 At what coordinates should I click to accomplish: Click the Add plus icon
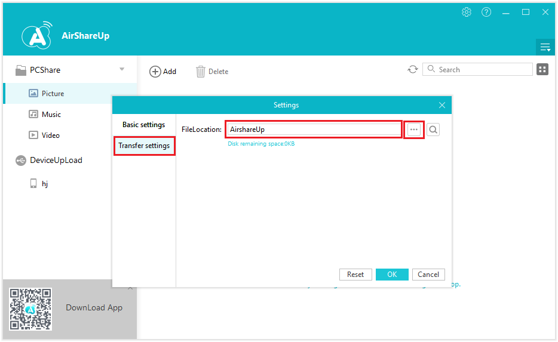(x=155, y=72)
